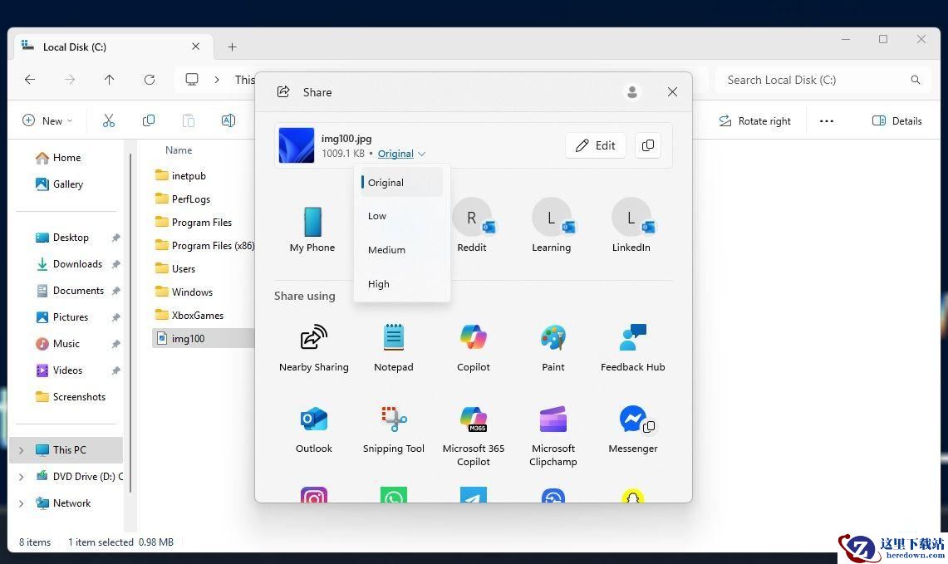Share with Microsoft 365 Copilot
The image size is (948, 564).
[x=474, y=436]
